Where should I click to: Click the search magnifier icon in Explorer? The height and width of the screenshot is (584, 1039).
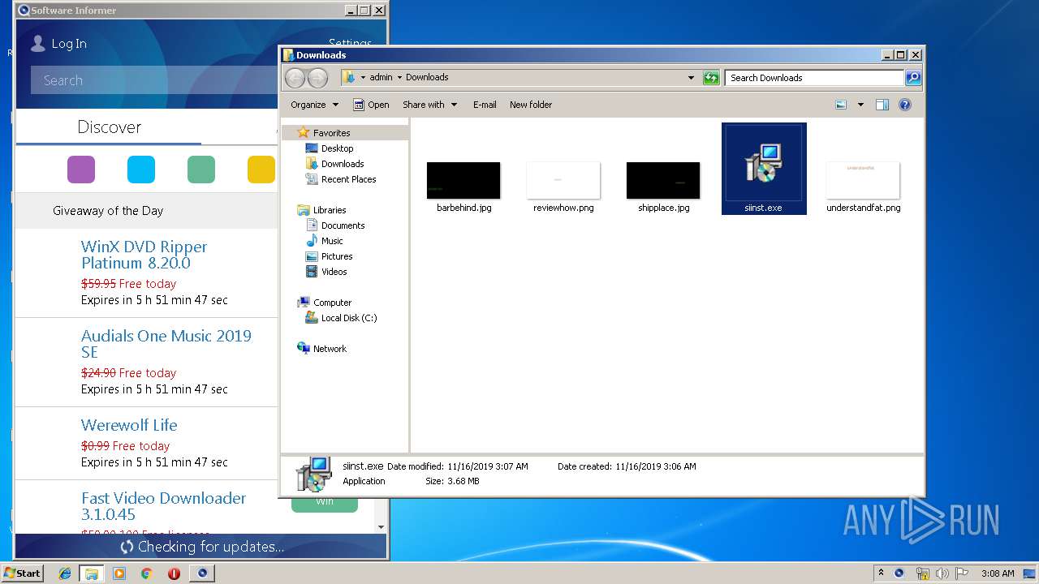coord(913,78)
